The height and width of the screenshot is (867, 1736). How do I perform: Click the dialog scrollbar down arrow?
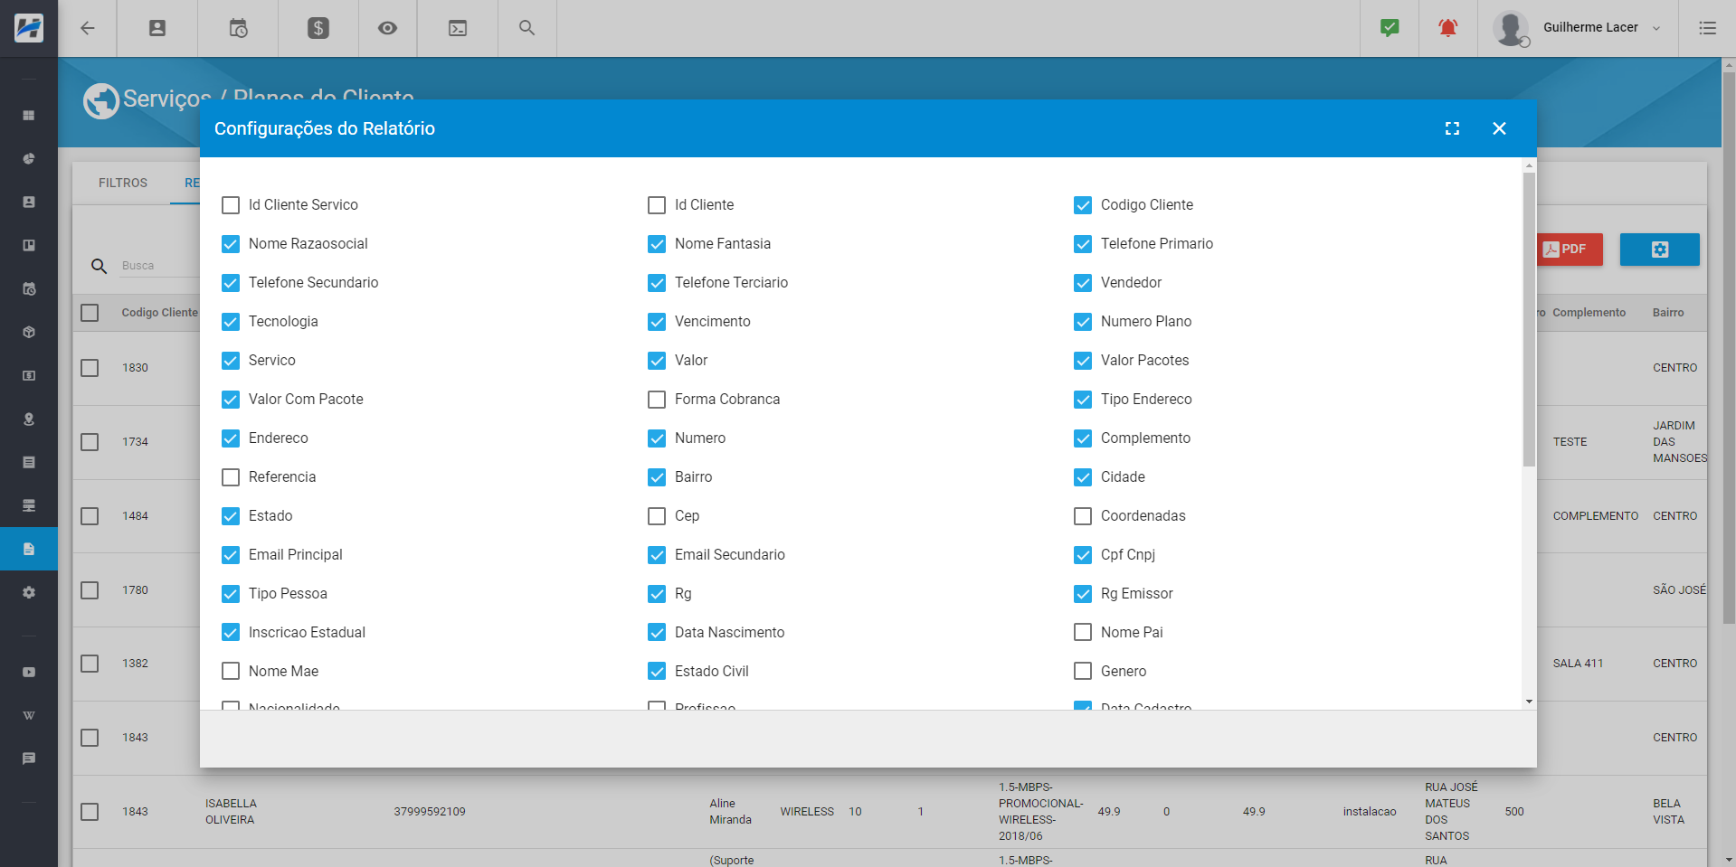(1529, 702)
